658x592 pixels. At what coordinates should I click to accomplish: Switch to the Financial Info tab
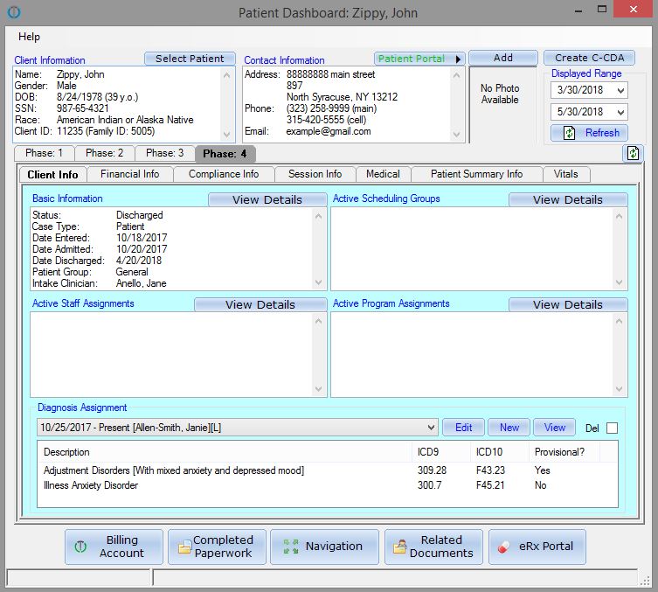(130, 174)
